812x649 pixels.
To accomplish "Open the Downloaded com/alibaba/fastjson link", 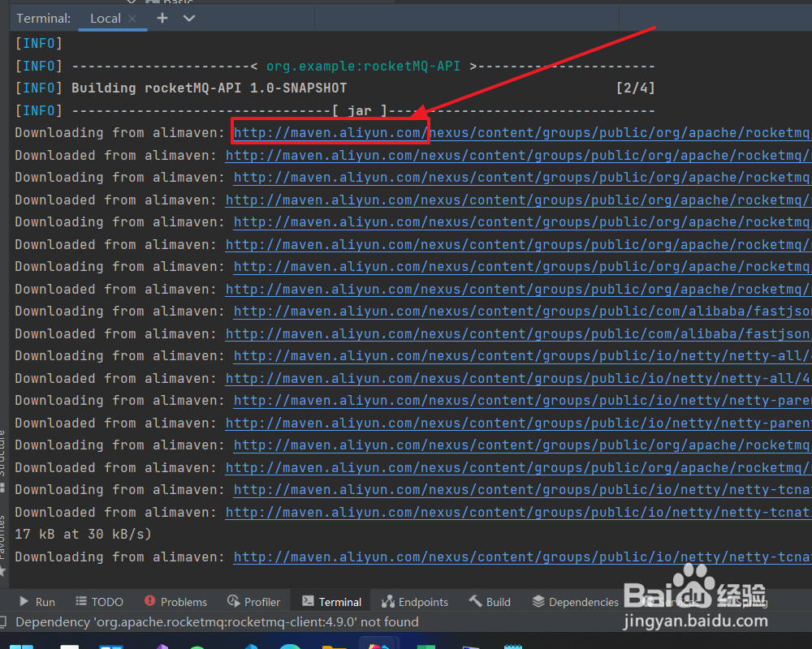I will 518,334.
